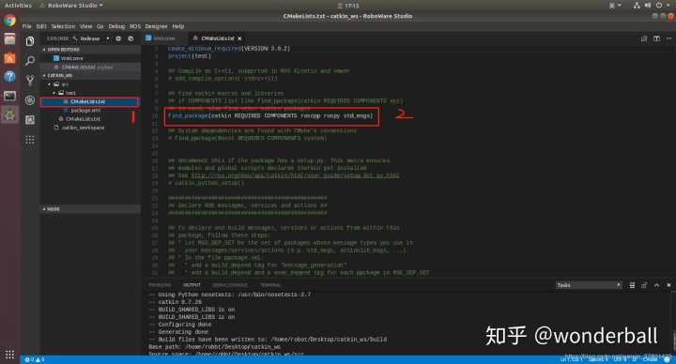The image size is (676, 364).
Task: Open the Source Control view
Action: (30, 80)
